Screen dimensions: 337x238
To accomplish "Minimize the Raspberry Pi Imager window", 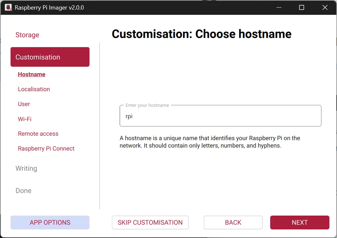I will [279, 8].
